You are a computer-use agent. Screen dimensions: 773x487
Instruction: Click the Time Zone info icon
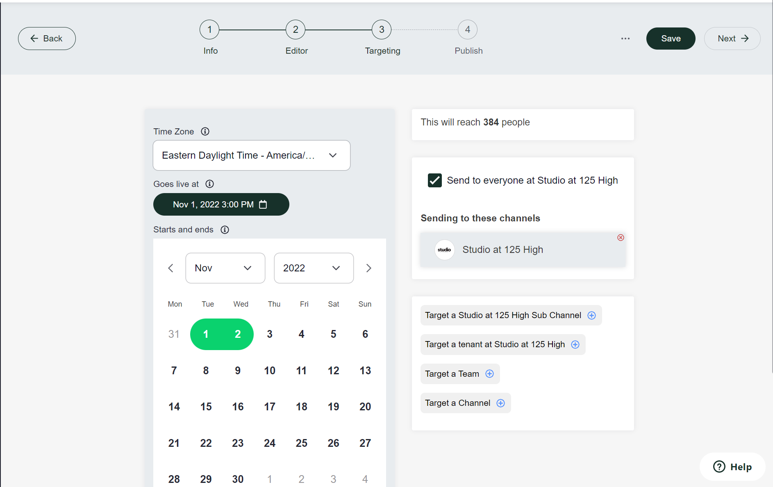(x=205, y=132)
